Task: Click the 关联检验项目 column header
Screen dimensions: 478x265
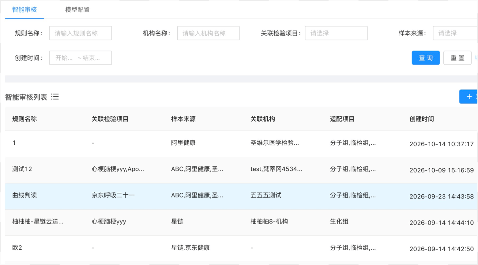Action: point(110,119)
